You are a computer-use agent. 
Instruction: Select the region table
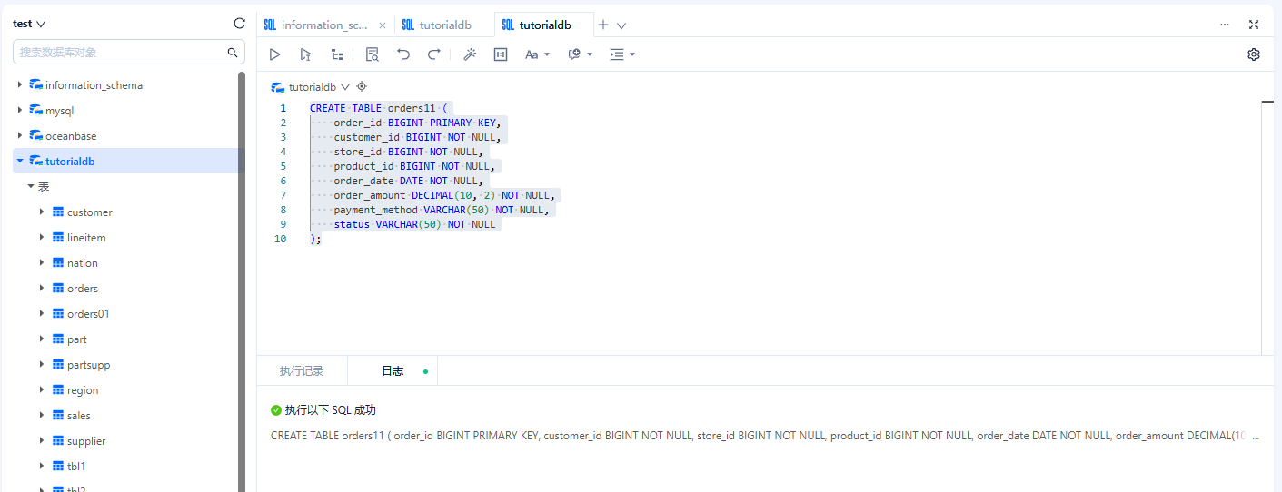(83, 390)
